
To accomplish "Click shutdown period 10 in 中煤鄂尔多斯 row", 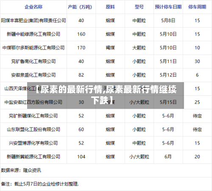I will 197,48.
